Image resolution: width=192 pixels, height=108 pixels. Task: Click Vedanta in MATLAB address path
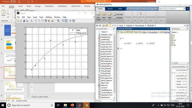coord(129,25)
